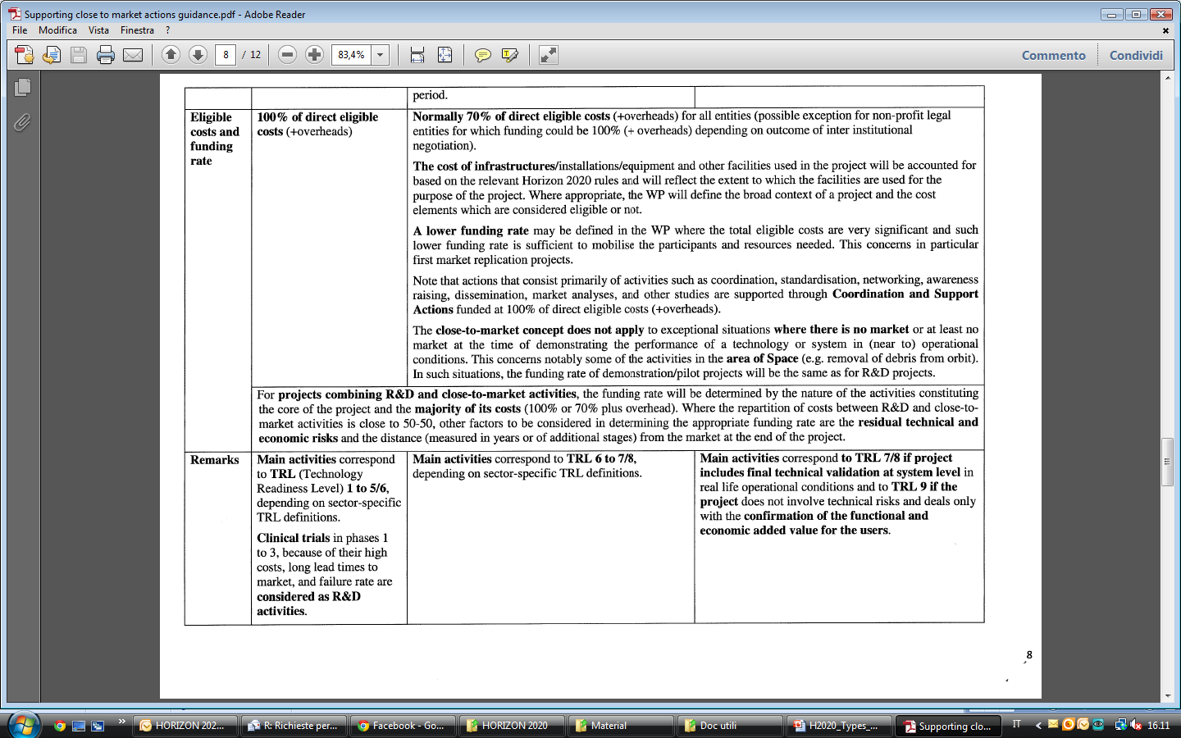Click the IT language indicator

coord(1017,724)
